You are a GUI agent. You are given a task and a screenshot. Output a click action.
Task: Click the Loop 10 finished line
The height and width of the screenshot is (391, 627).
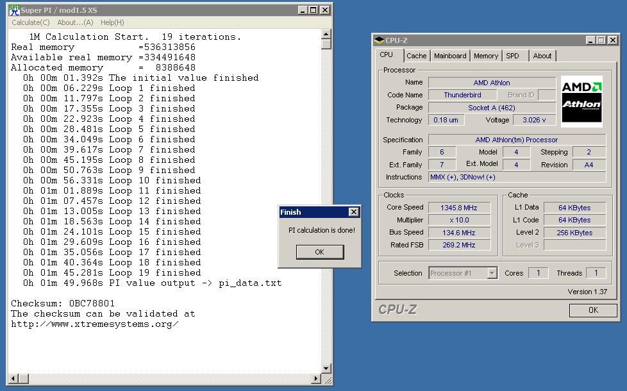[112, 180]
